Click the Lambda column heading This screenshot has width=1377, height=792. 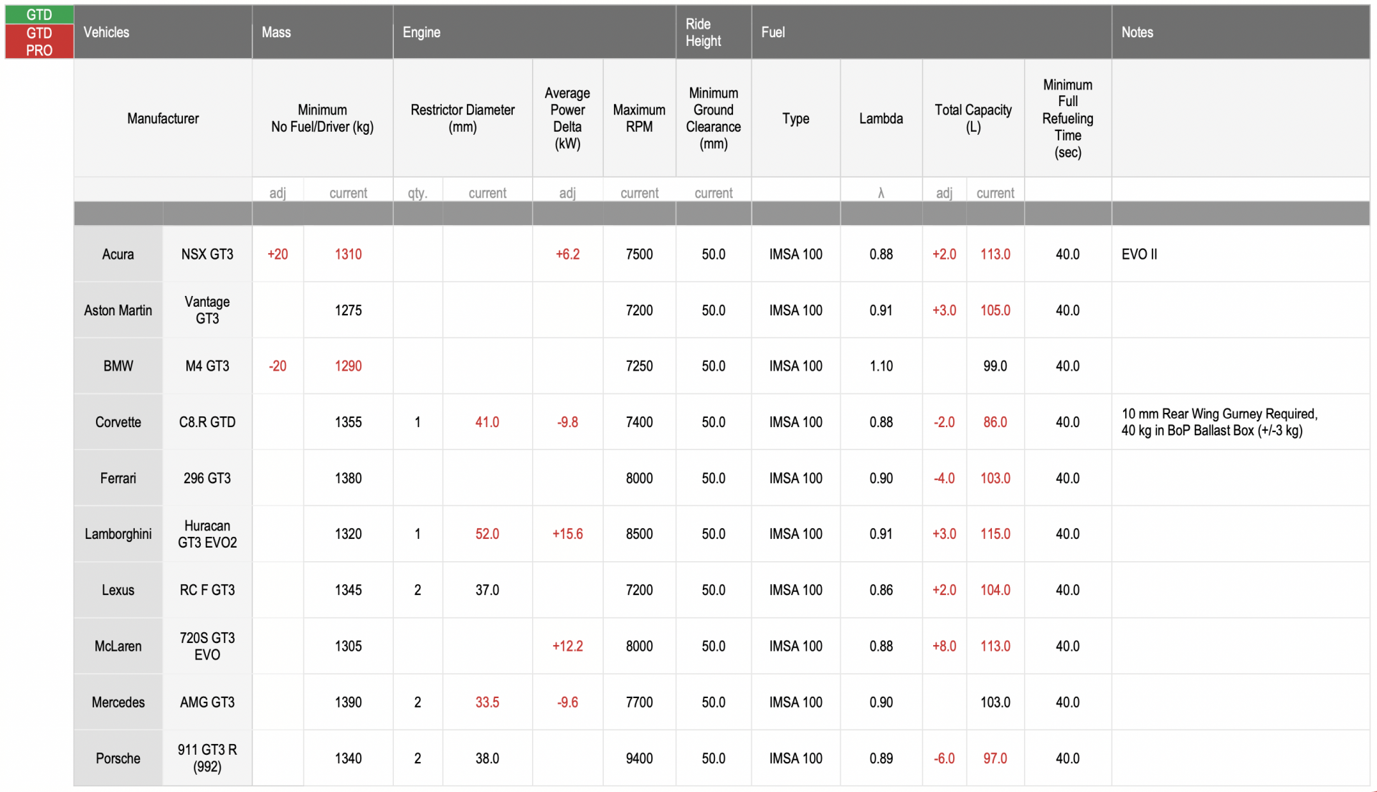click(881, 118)
